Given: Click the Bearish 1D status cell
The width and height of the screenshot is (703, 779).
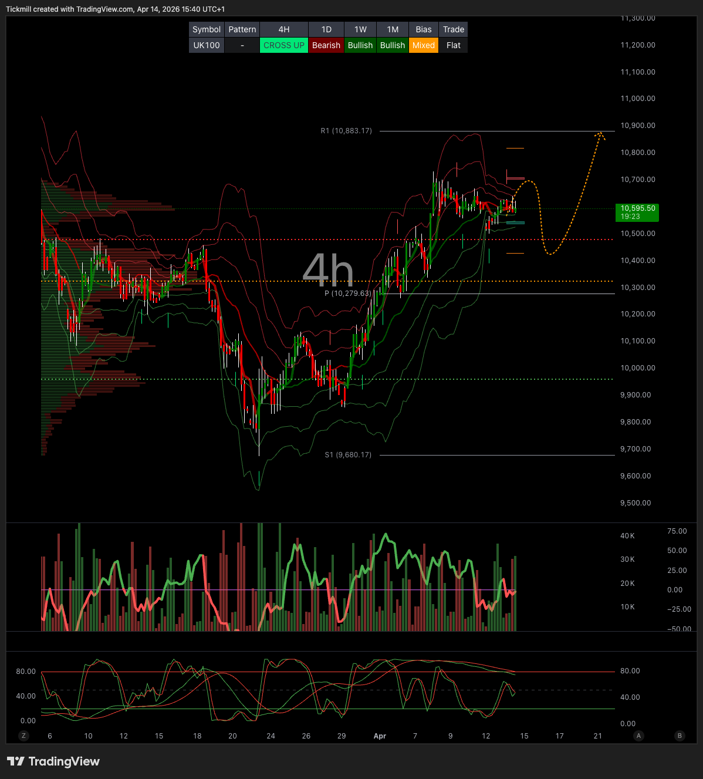Looking at the screenshot, I should [326, 45].
